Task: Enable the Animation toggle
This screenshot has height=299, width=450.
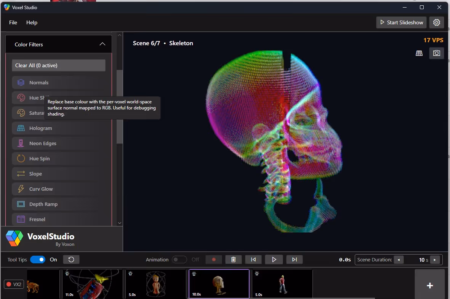Action: point(179,259)
